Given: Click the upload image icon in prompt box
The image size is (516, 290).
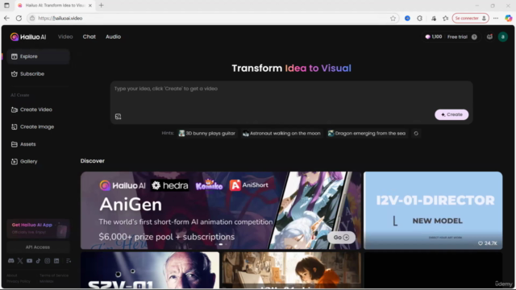Looking at the screenshot, I should coord(119,116).
